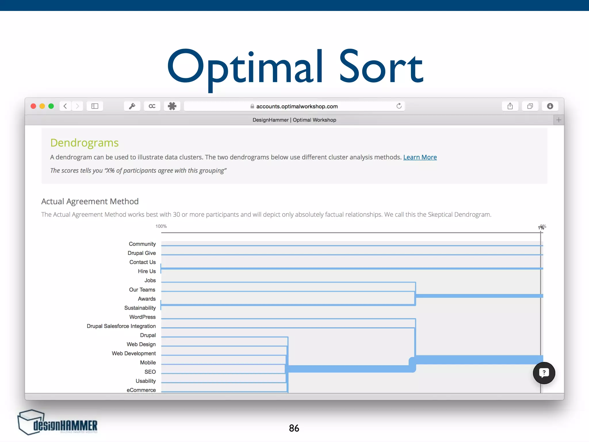Click the Community dendrogram label
The height and width of the screenshot is (442, 589).
point(142,244)
